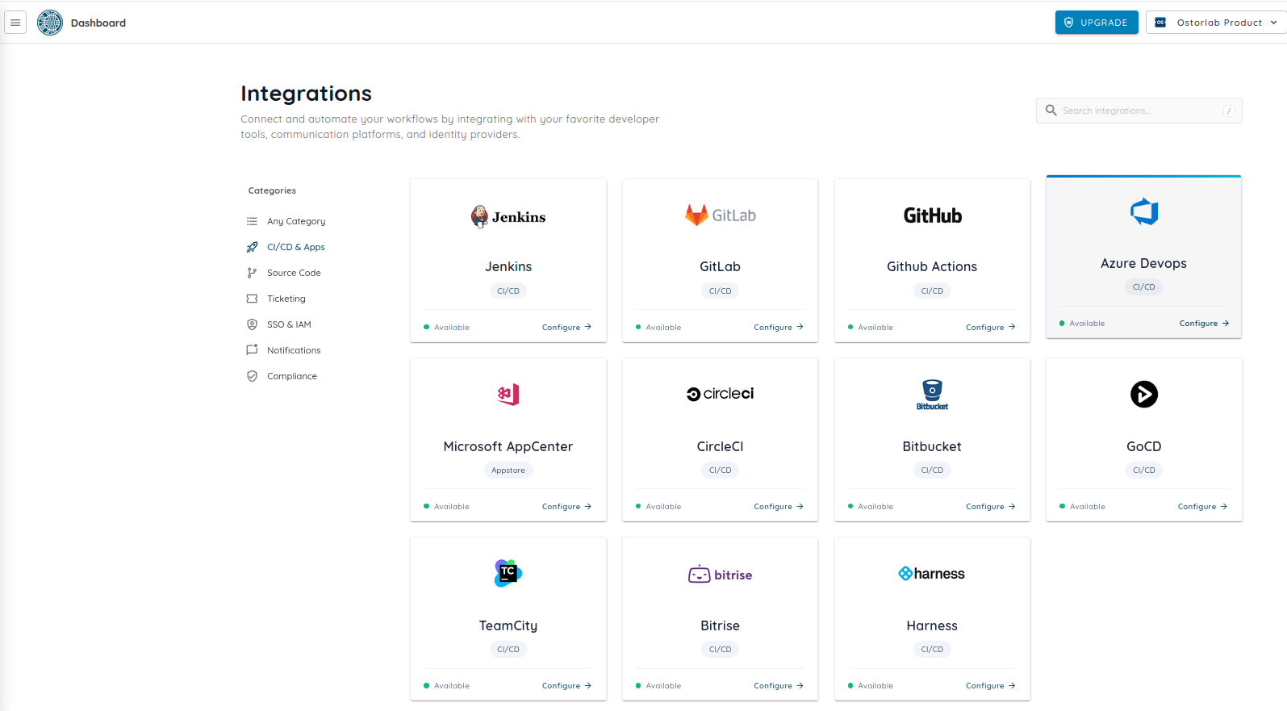The width and height of the screenshot is (1287, 711).
Task: Click the TeamCity card title
Action: 508,625
